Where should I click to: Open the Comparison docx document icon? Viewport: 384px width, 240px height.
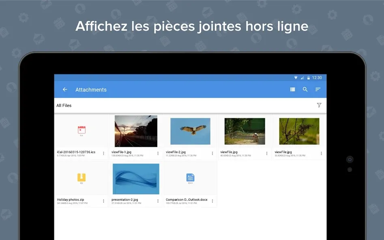coord(190,178)
